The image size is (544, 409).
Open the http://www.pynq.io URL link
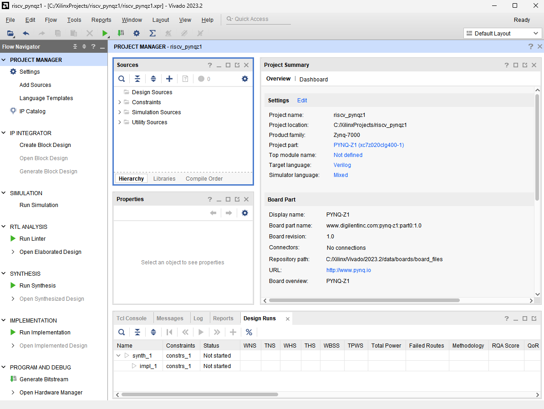pyautogui.click(x=348, y=270)
